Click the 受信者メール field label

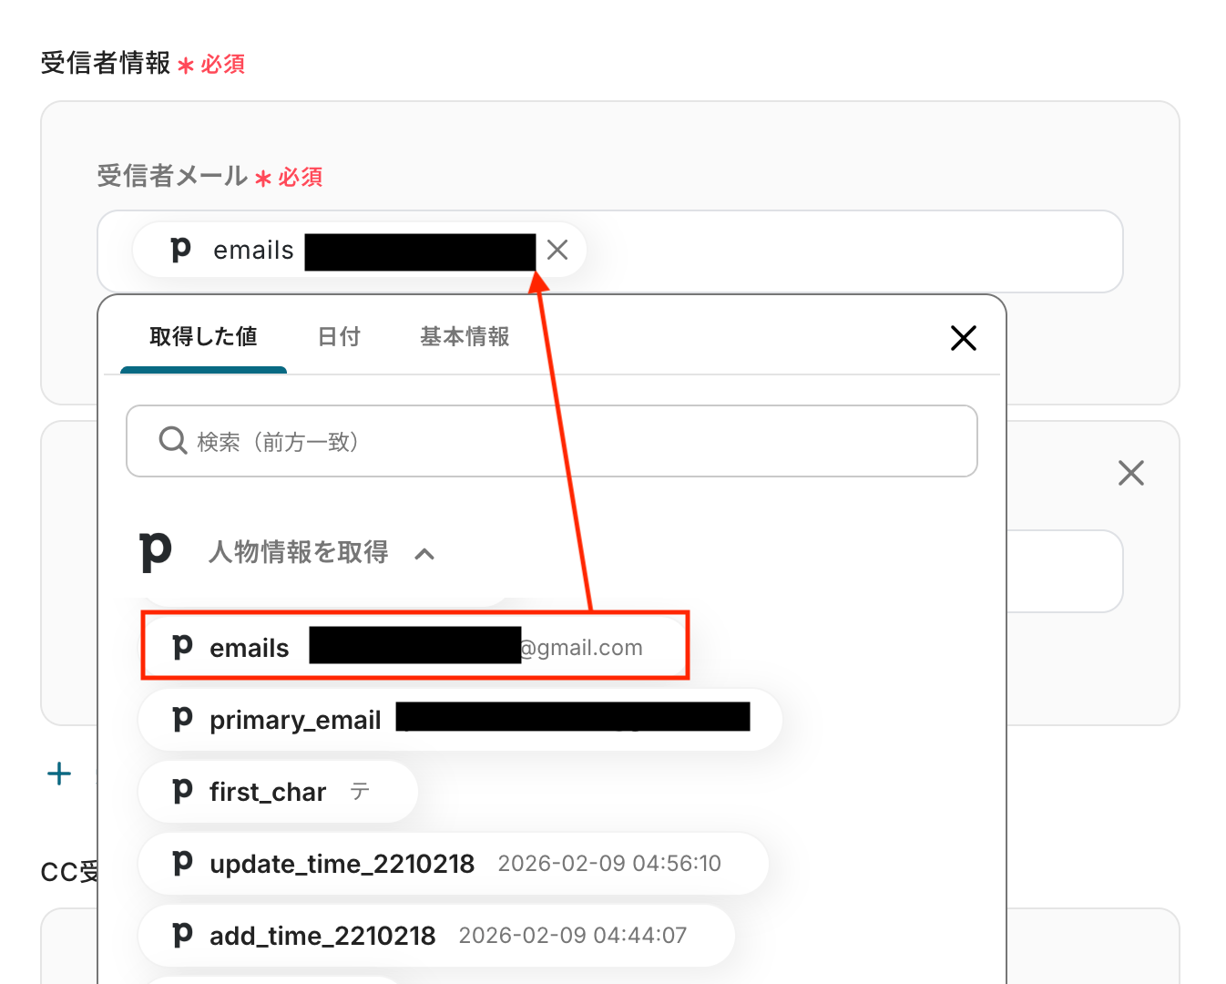[172, 176]
